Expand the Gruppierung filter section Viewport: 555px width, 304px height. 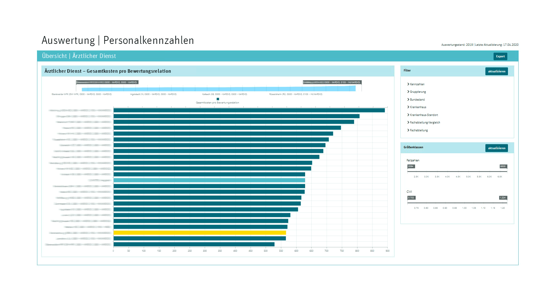418,92
